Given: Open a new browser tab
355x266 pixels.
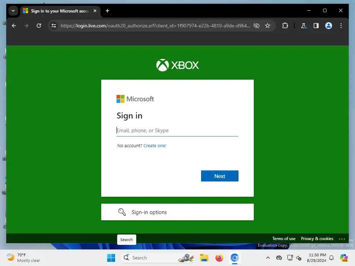Looking at the screenshot, I should 107,11.
